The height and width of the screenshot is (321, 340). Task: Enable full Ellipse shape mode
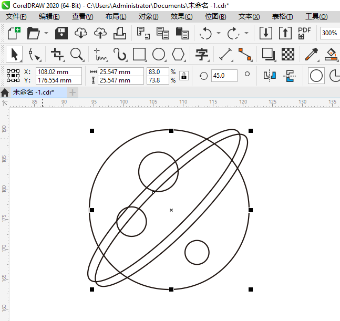pos(316,76)
